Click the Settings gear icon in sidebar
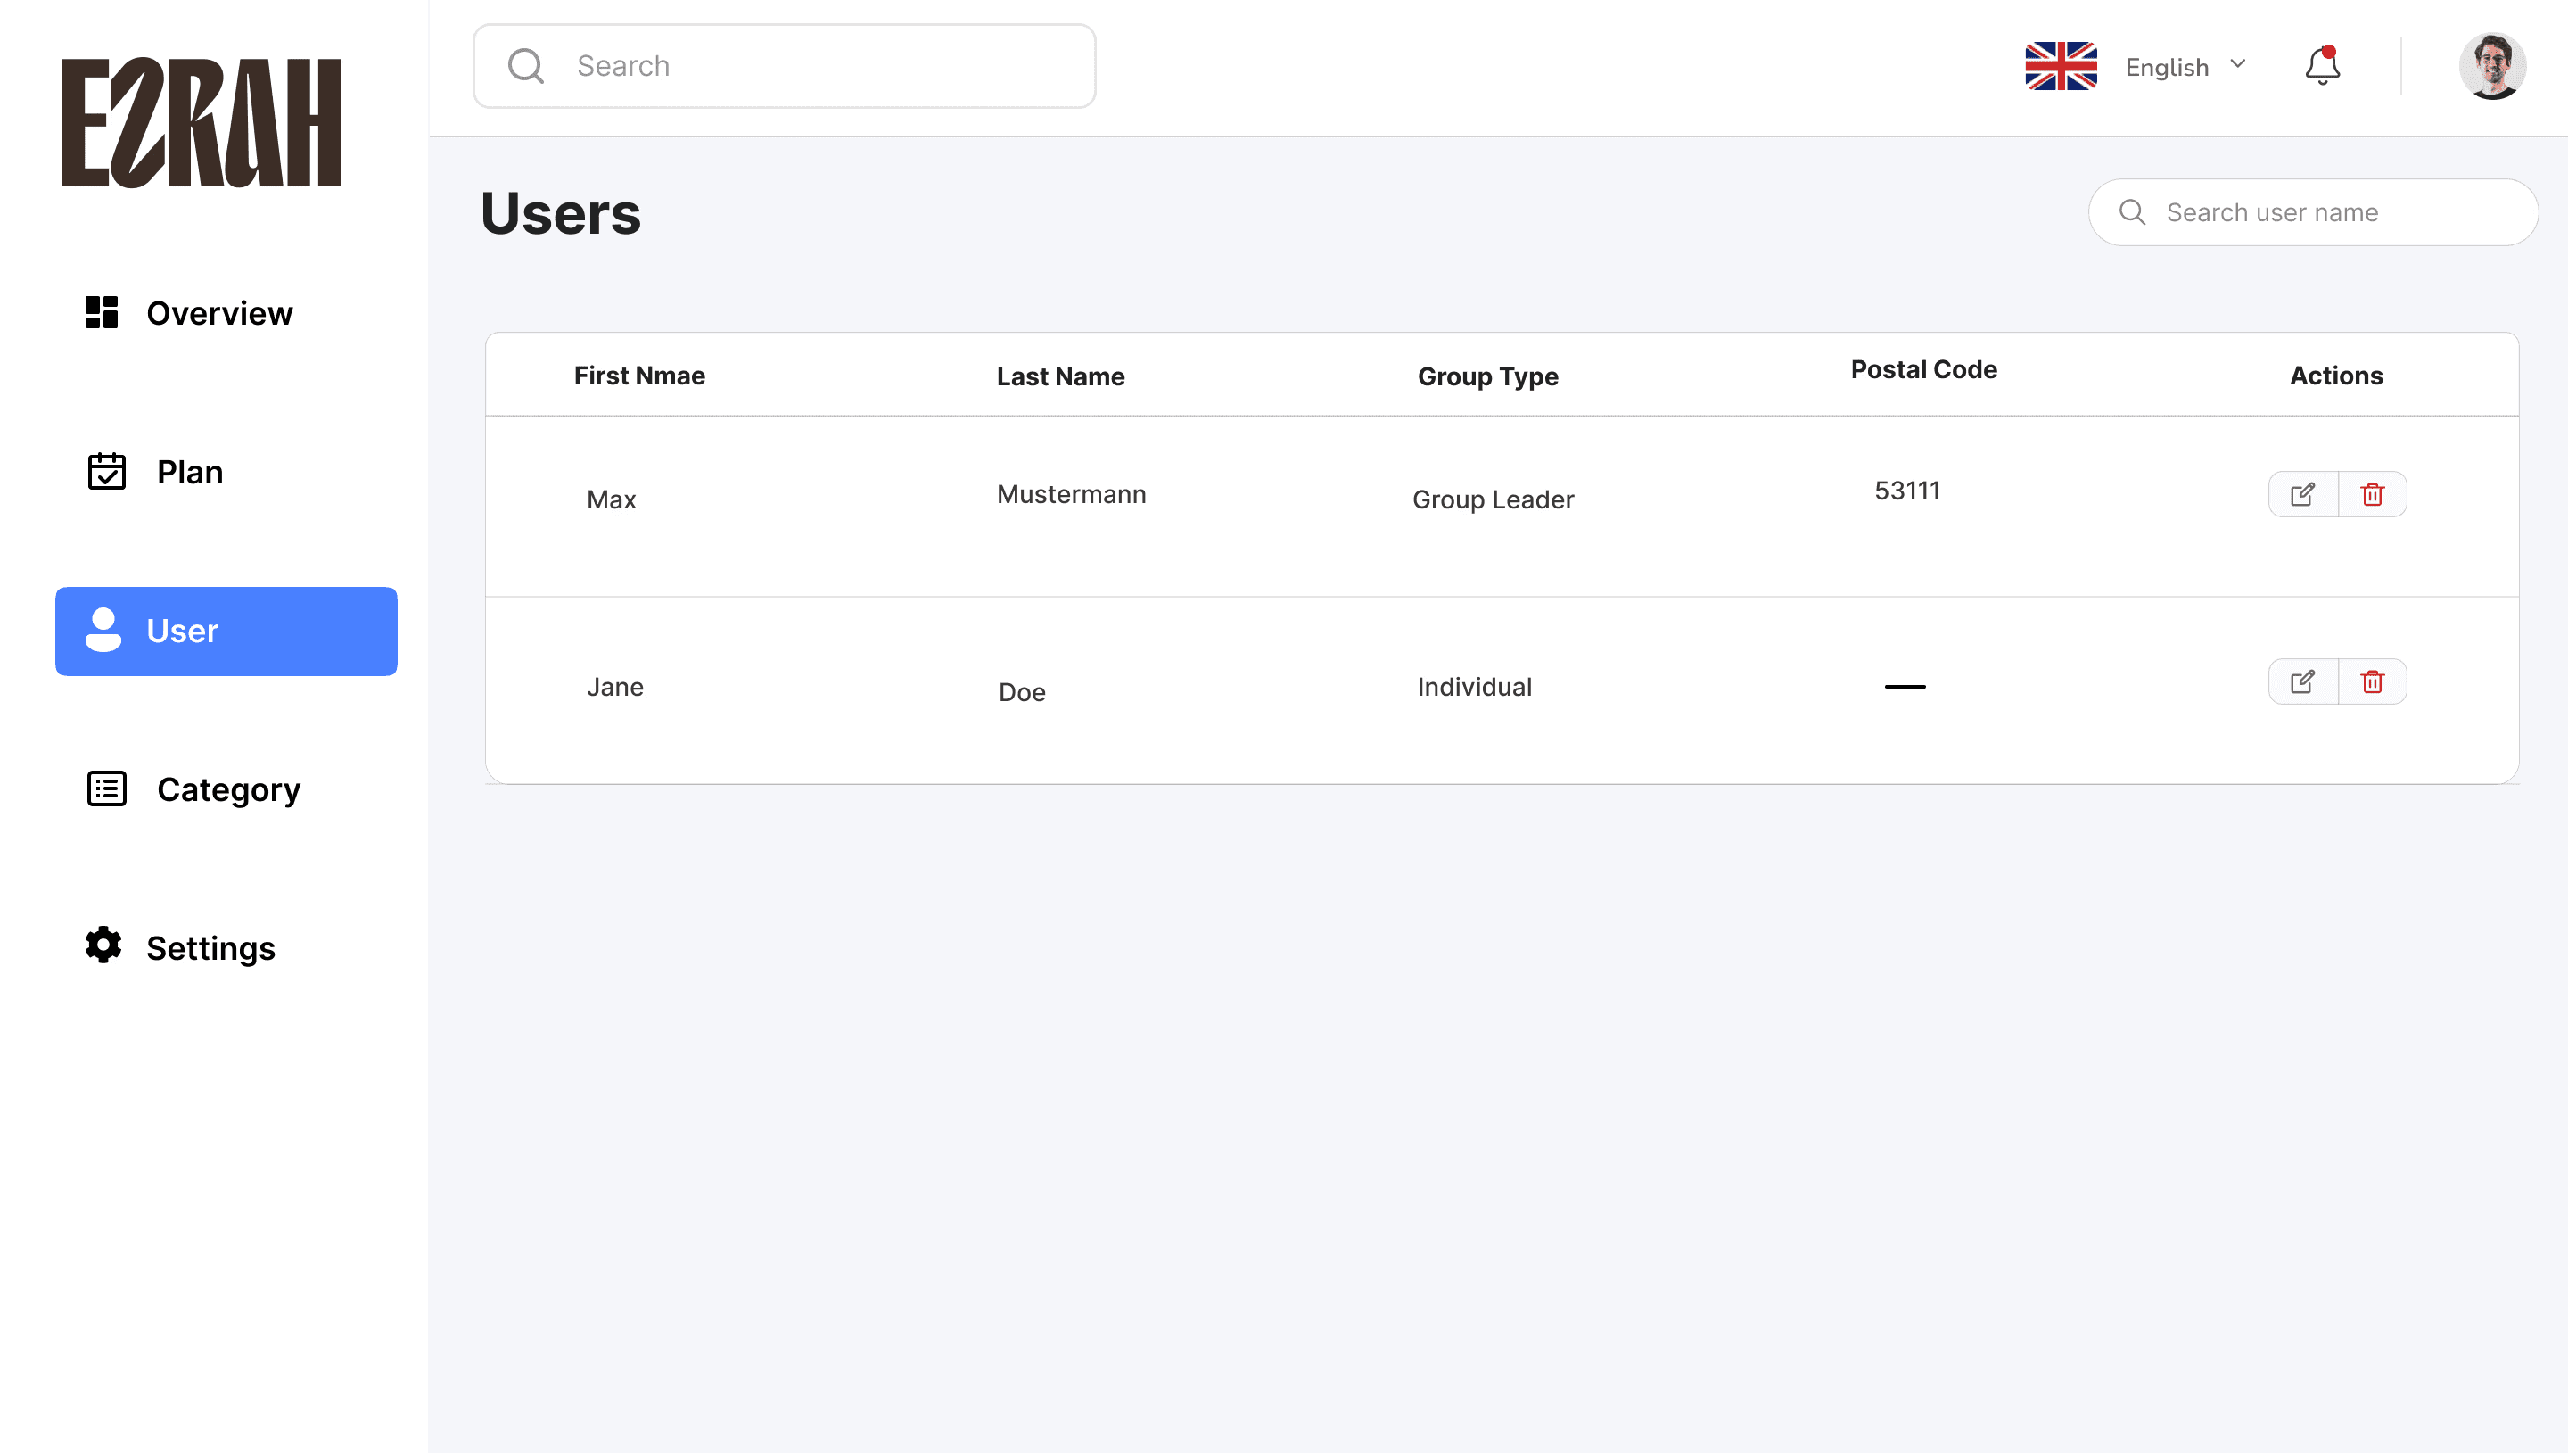 tap(103, 945)
